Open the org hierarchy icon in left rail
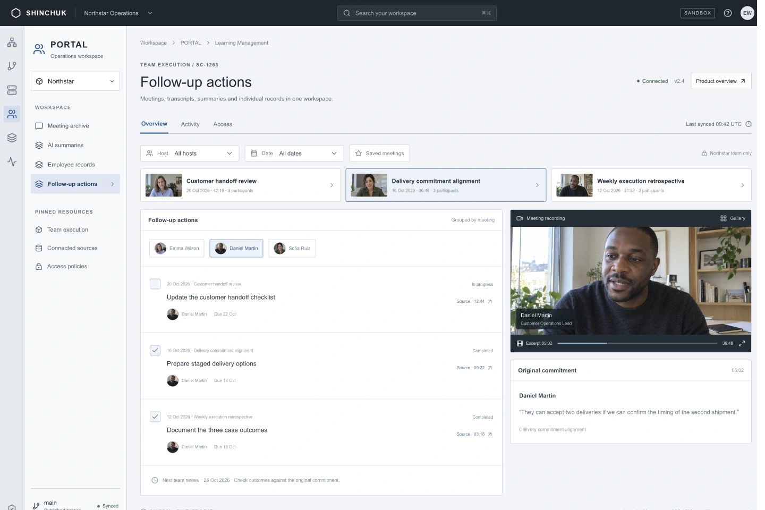The height and width of the screenshot is (510, 765). click(x=12, y=42)
